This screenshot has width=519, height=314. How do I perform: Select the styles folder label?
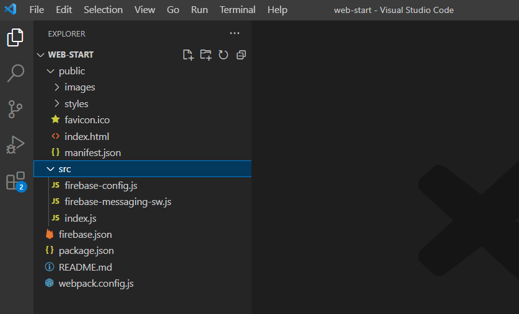[76, 104]
